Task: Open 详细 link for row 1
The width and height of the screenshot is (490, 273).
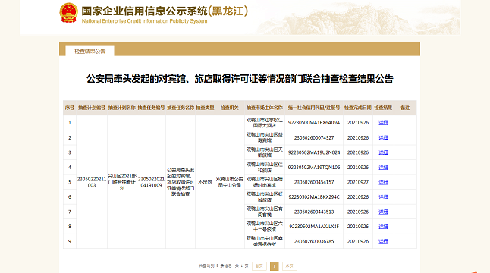Action: tap(383, 123)
